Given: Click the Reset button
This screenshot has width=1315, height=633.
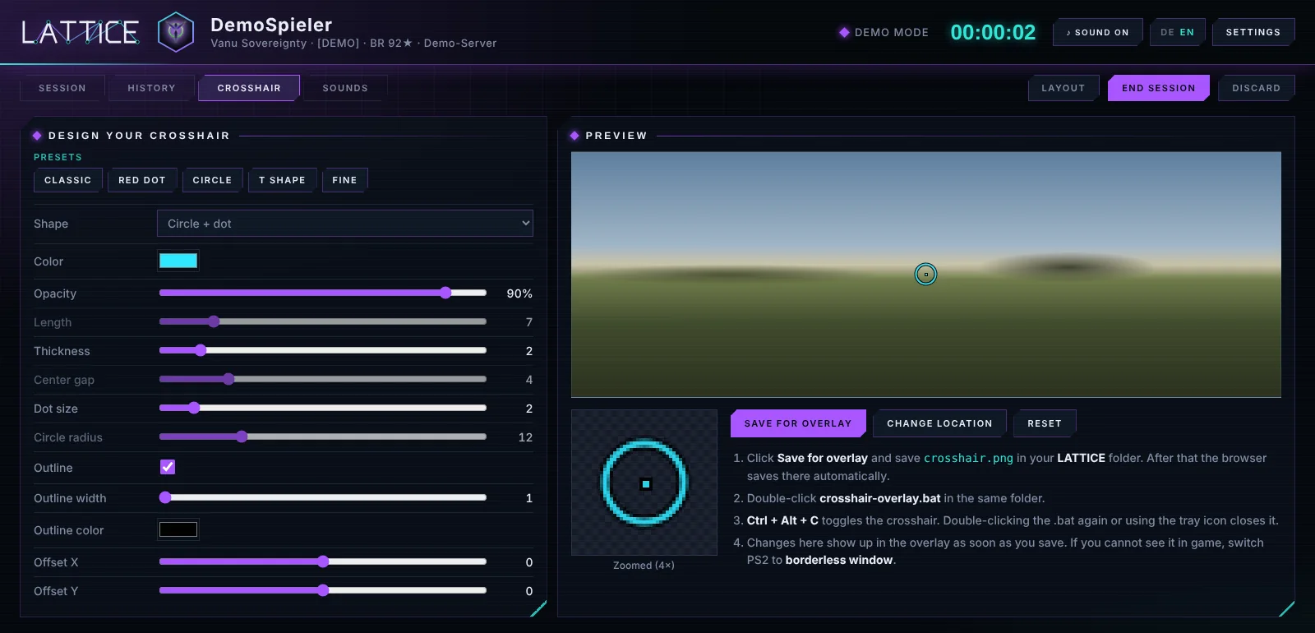Looking at the screenshot, I should pyautogui.click(x=1045, y=423).
